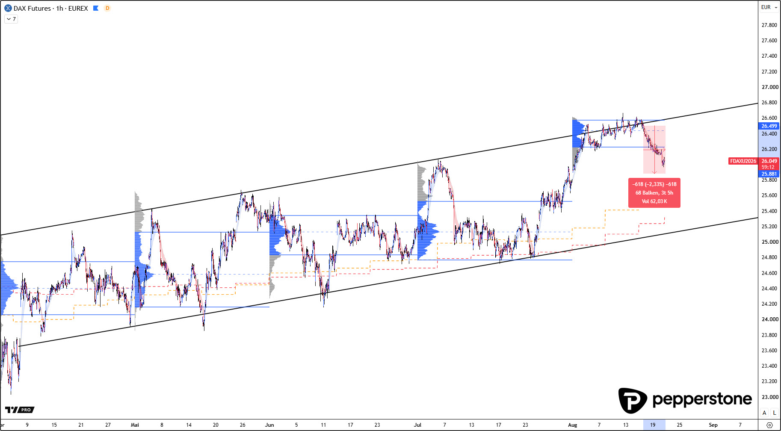Click the blue 26.499 price label
The height and width of the screenshot is (431, 781).
pos(769,126)
